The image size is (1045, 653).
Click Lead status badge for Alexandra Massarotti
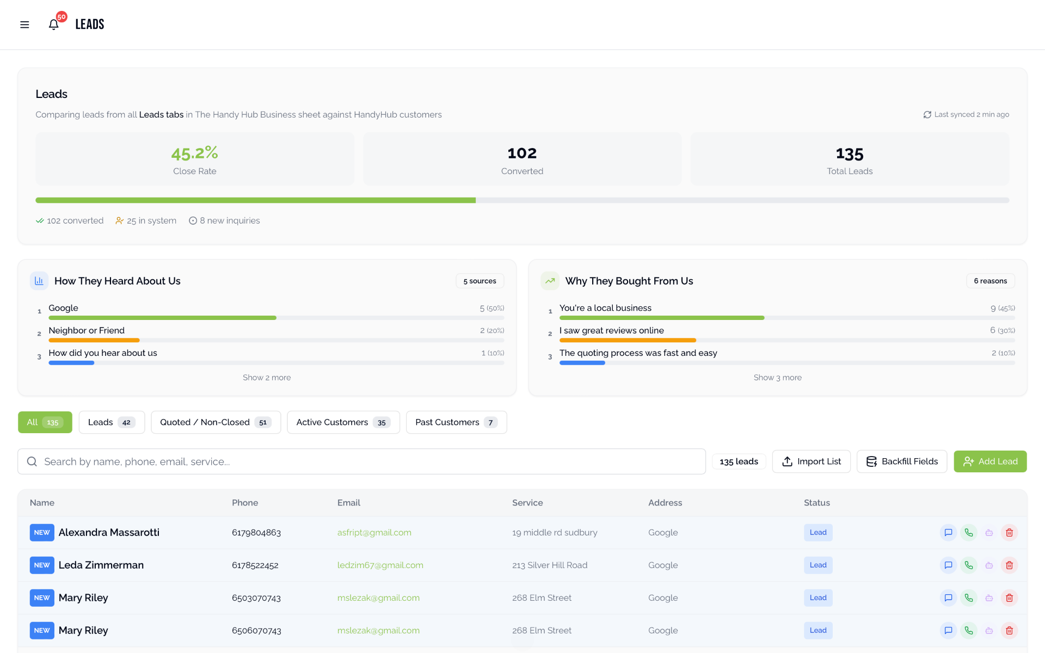point(818,533)
